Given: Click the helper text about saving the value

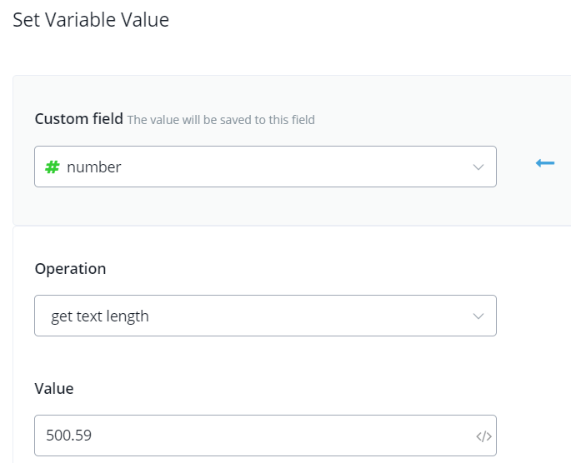Looking at the screenshot, I should 221,120.
